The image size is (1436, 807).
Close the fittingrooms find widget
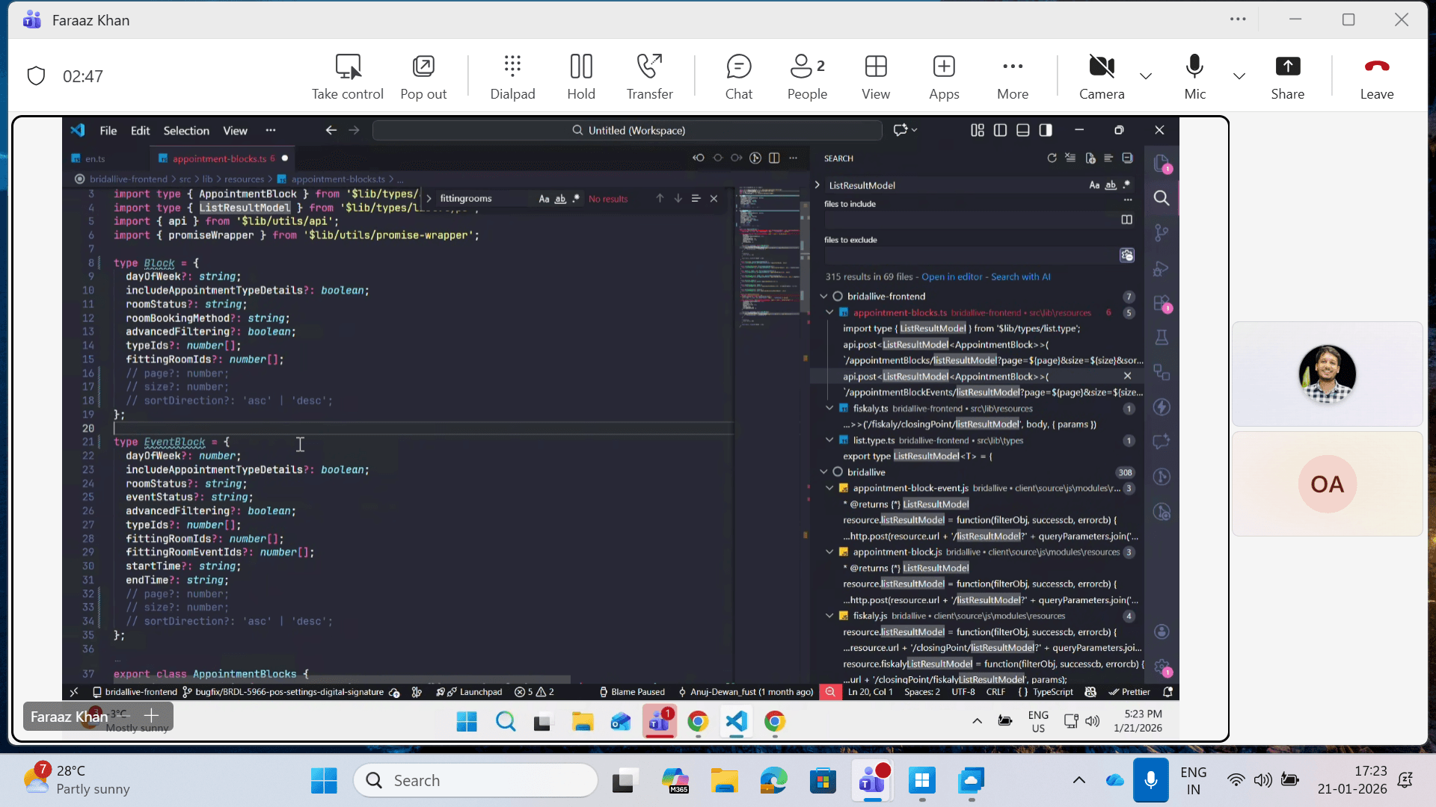[714, 199]
